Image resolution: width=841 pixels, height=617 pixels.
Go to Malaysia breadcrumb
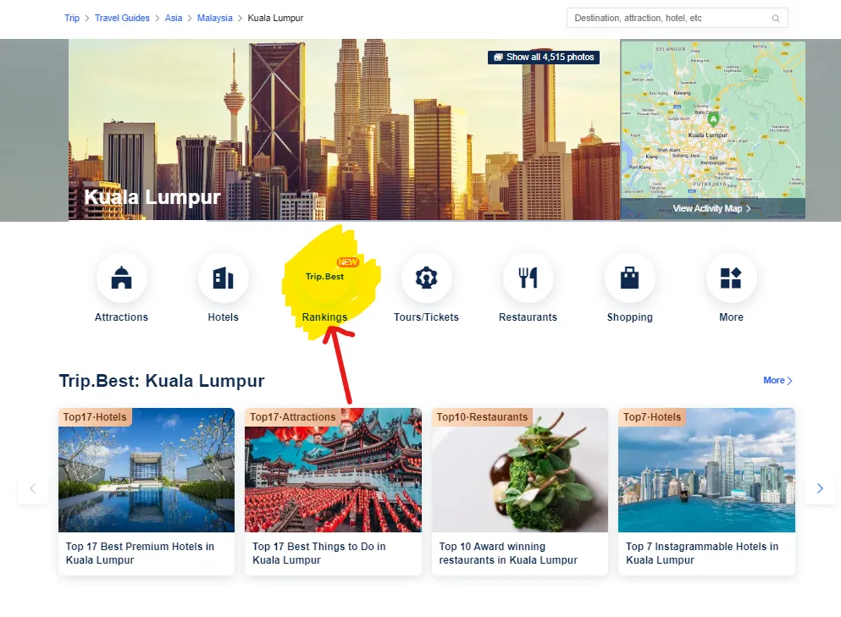pos(214,18)
